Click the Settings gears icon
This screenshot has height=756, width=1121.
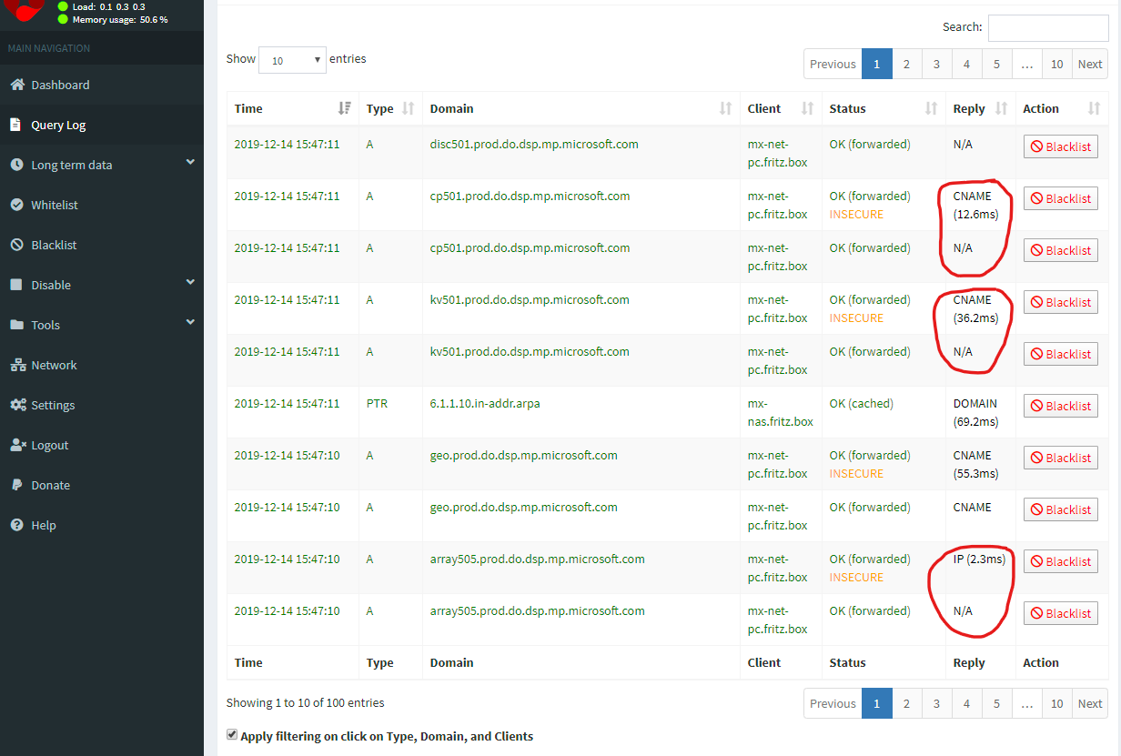tap(18, 405)
